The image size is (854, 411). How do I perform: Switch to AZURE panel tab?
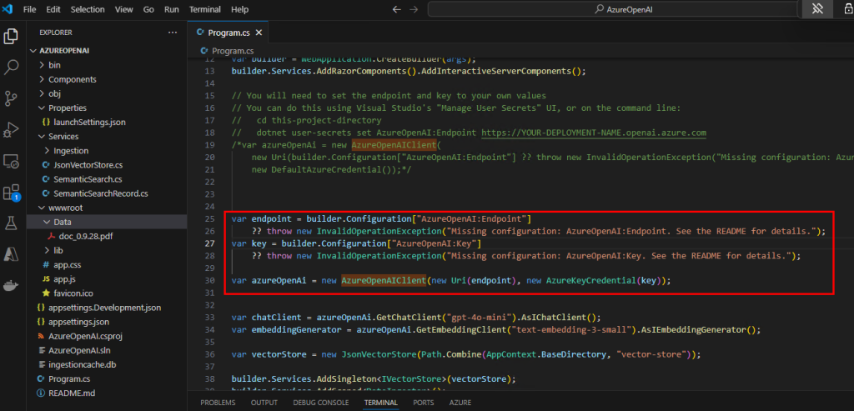click(460, 403)
